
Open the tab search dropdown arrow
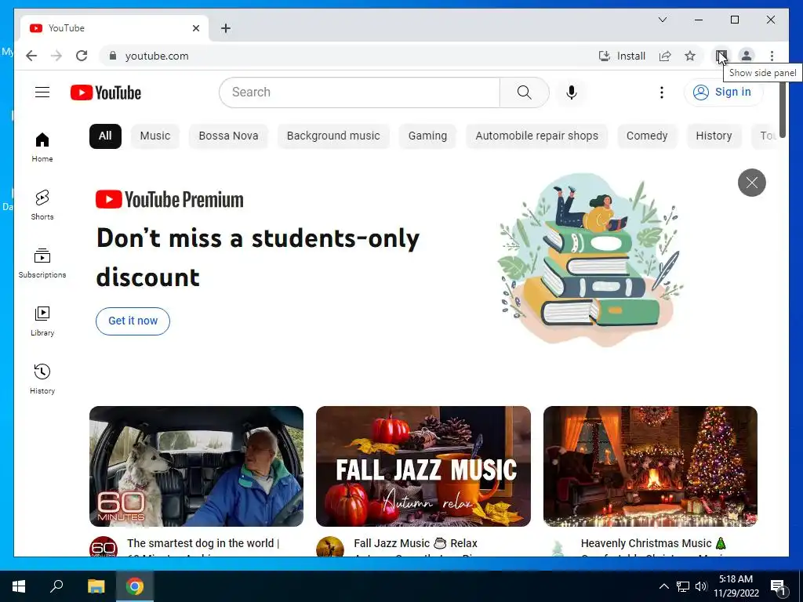point(662,20)
